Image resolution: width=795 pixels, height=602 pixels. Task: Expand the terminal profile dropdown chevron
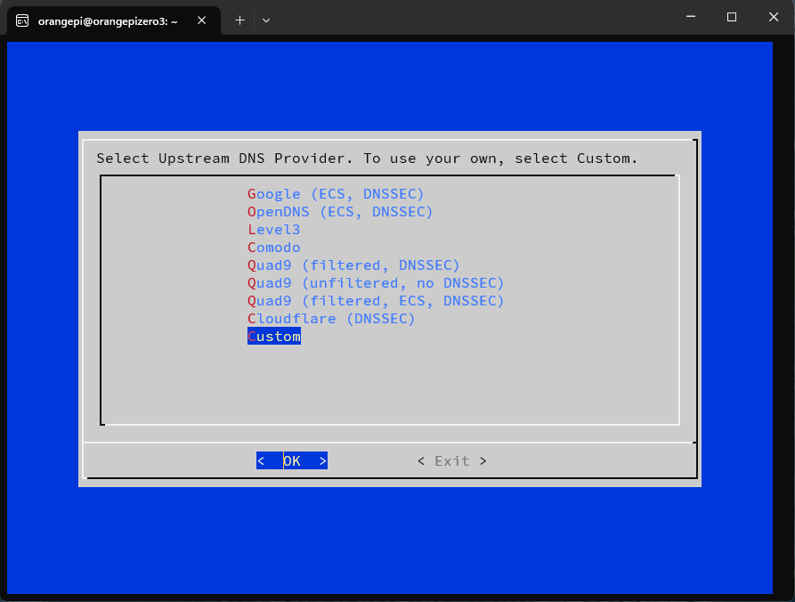coord(266,20)
